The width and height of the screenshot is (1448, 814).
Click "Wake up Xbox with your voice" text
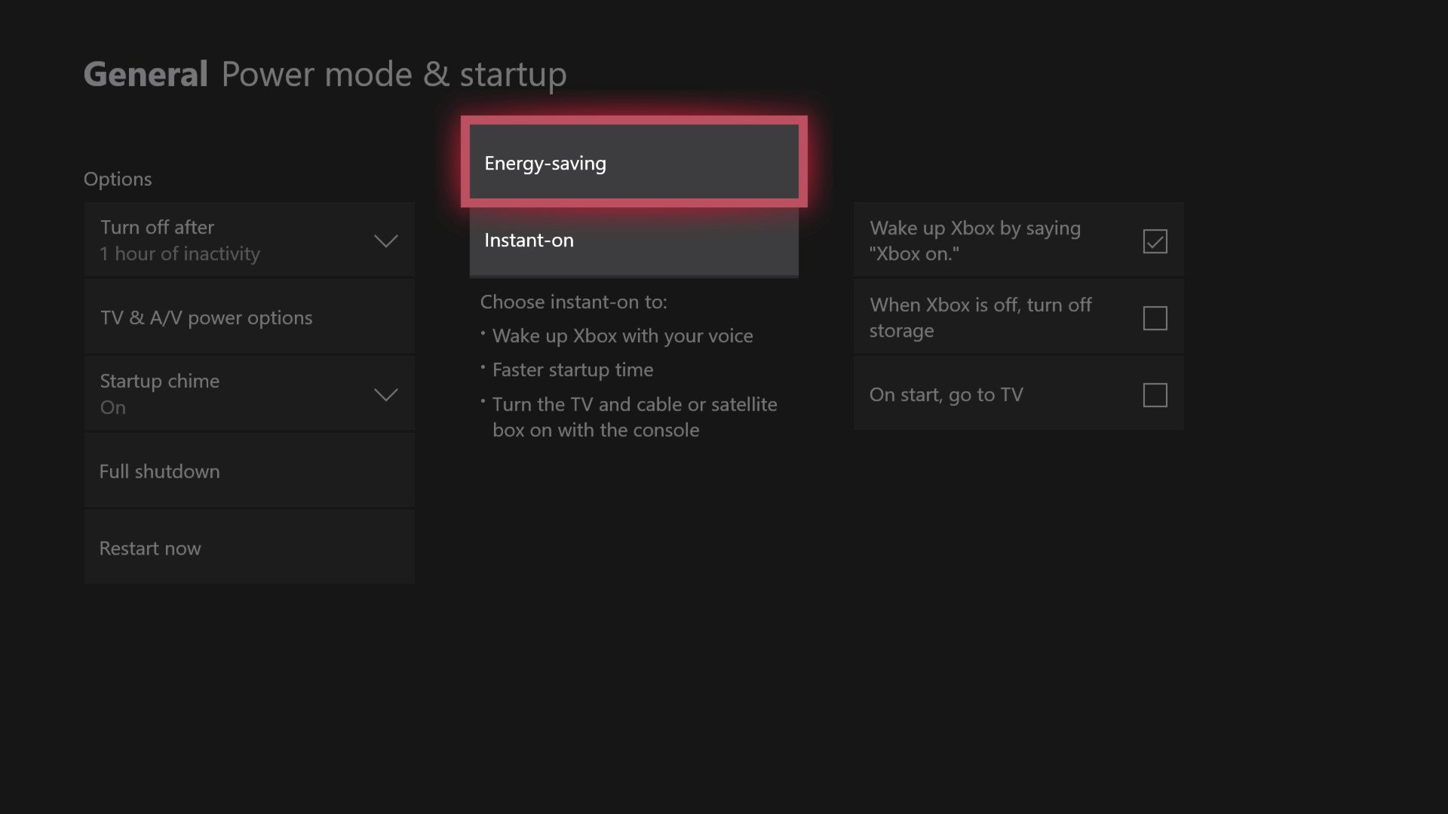[622, 336]
